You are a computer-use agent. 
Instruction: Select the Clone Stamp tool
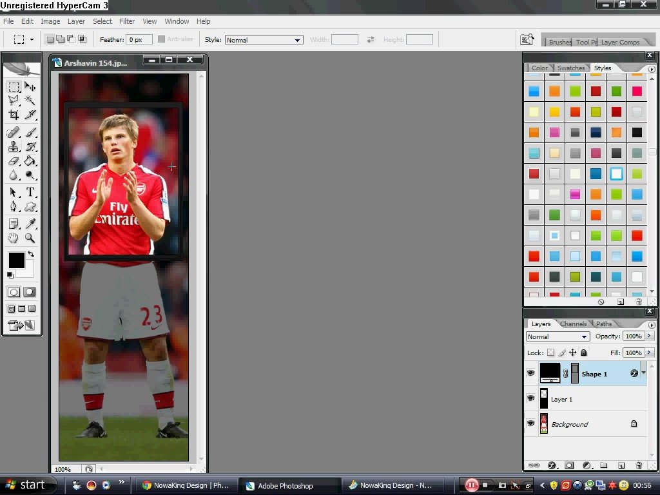point(14,146)
